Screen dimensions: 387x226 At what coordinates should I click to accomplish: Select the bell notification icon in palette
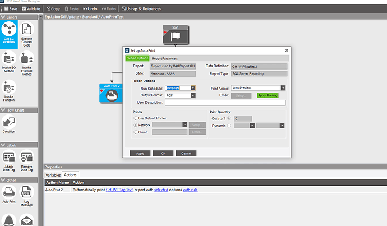coord(9,220)
